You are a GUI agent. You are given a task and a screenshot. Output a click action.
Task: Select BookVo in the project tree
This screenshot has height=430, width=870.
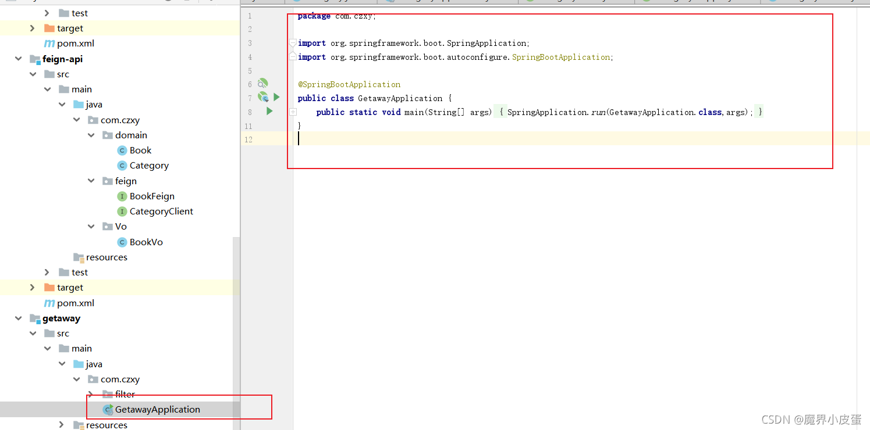146,242
